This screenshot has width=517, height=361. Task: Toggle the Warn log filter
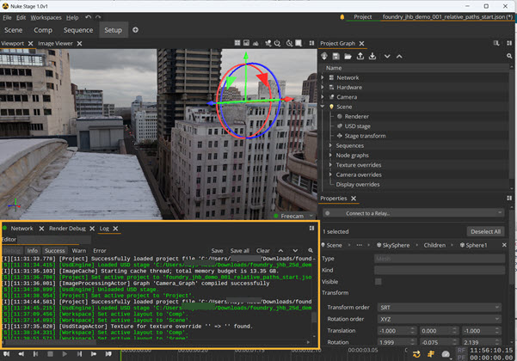[x=78, y=251]
